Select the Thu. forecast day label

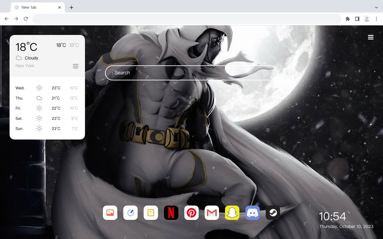tap(19, 98)
